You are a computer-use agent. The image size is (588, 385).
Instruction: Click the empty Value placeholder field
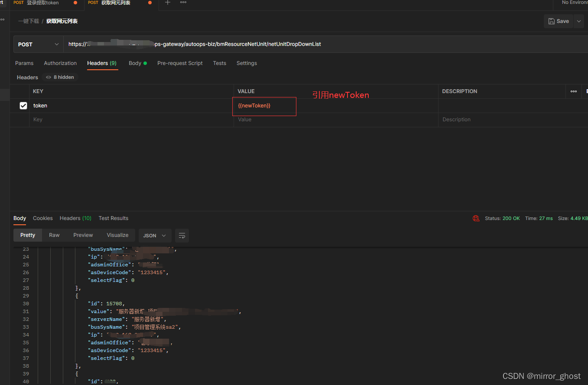click(x=336, y=120)
